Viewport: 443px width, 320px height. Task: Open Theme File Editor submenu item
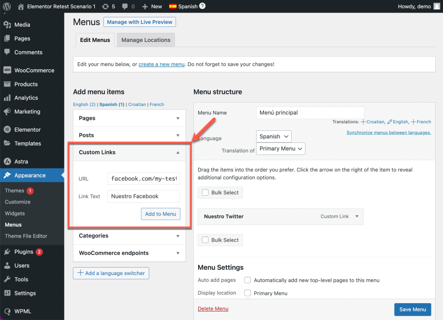(26, 236)
